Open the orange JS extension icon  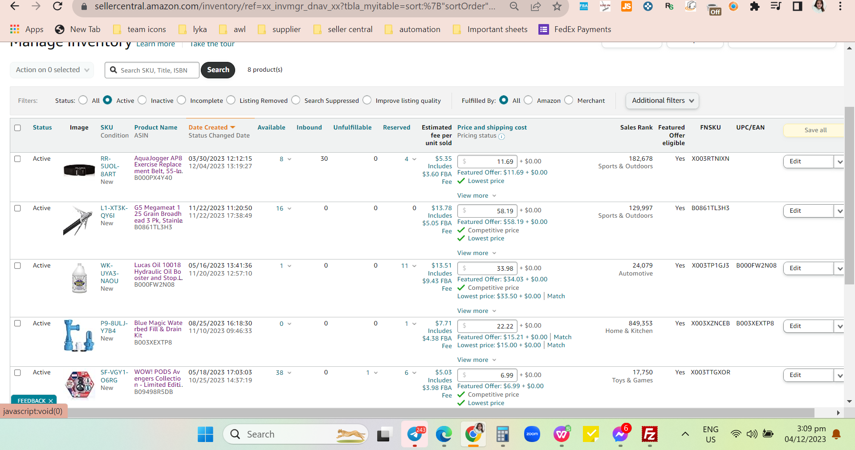coord(627,6)
